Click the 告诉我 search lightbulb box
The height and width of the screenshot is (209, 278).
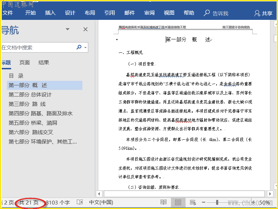click(216, 13)
